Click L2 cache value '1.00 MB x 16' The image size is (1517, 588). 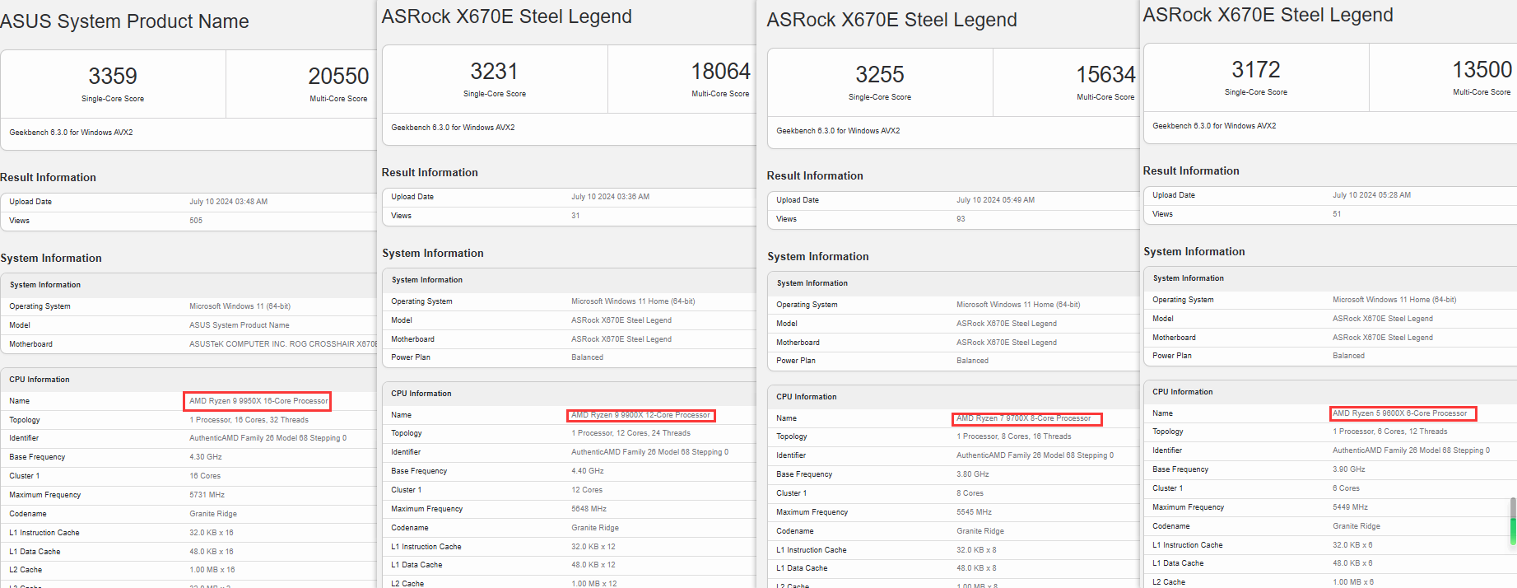212,570
